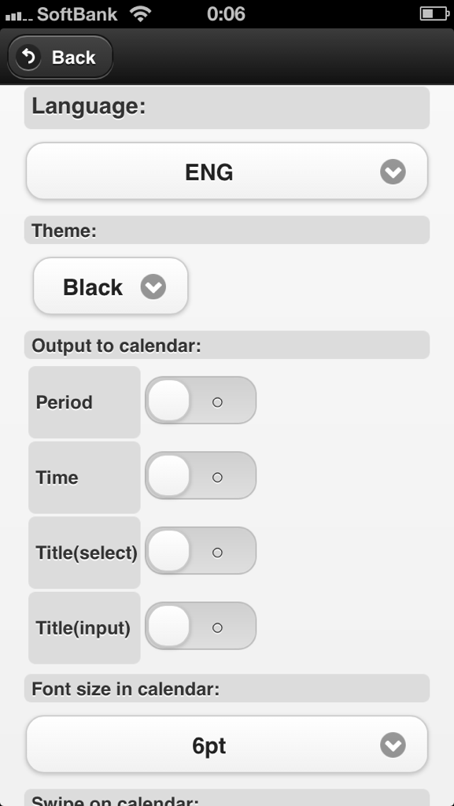Open the ENG language dropdown
The image size is (454, 806).
(227, 171)
